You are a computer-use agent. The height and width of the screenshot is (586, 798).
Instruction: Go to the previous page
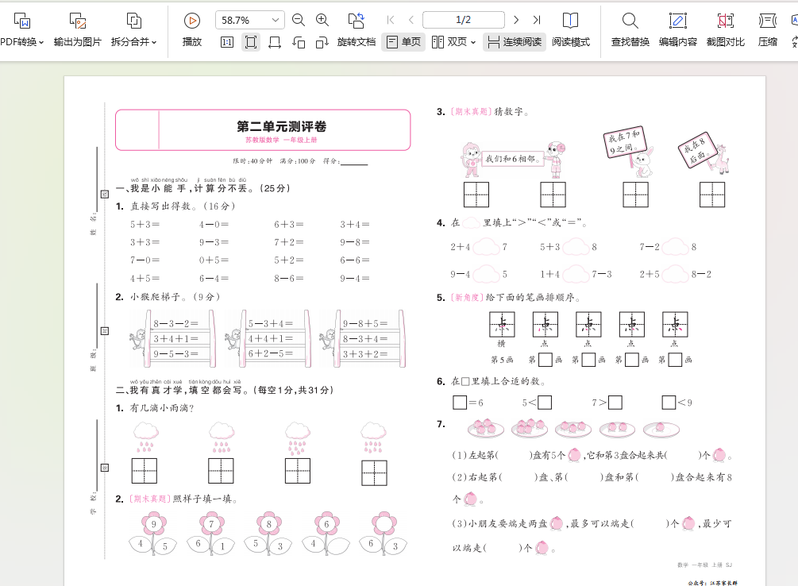[411, 20]
